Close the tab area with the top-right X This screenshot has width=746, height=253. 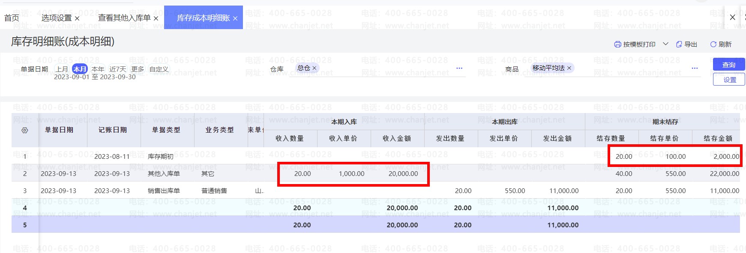(732, 17)
